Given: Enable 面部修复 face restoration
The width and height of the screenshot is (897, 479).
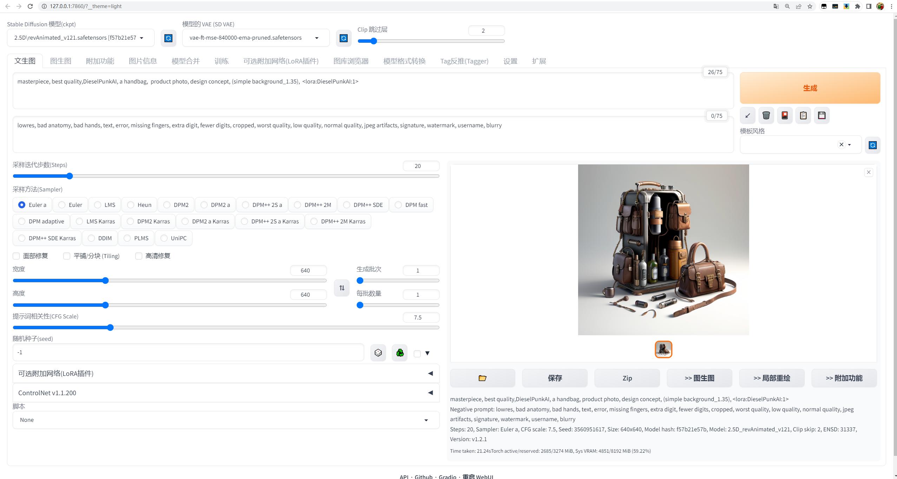Looking at the screenshot, I should point(16,256).
